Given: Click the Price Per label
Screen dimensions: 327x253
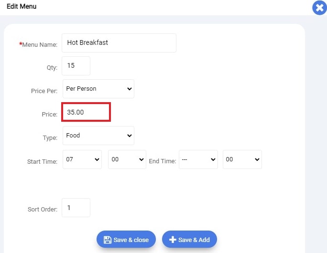Looking at the screenshot, I should point(44,91).
